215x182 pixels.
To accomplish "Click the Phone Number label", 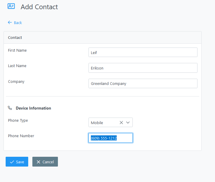I will 21,136.
